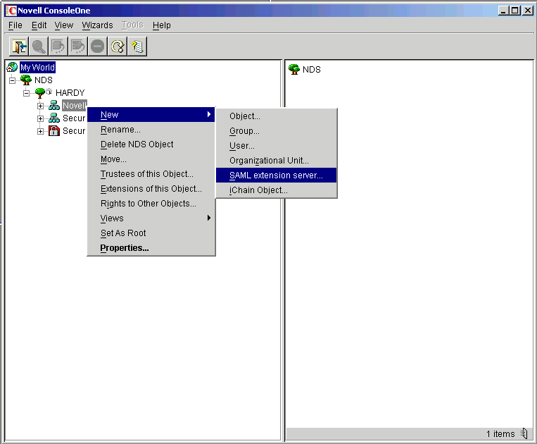This screenshot has height=444, width=537.
Task: Open the Views submenu arrow
Action: tap(209, 218)
